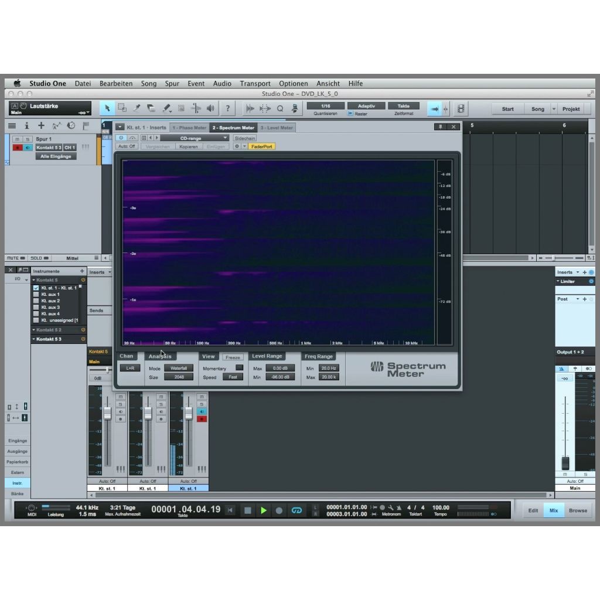Click the question mark help icon
The image size is (600, 600).
point(228,108)
